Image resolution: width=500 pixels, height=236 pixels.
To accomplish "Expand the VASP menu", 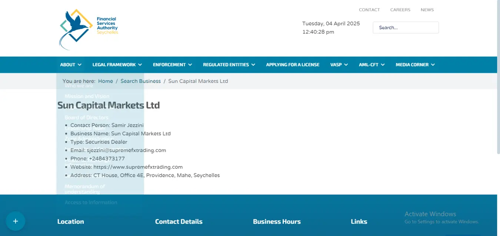I will [339, 65].
